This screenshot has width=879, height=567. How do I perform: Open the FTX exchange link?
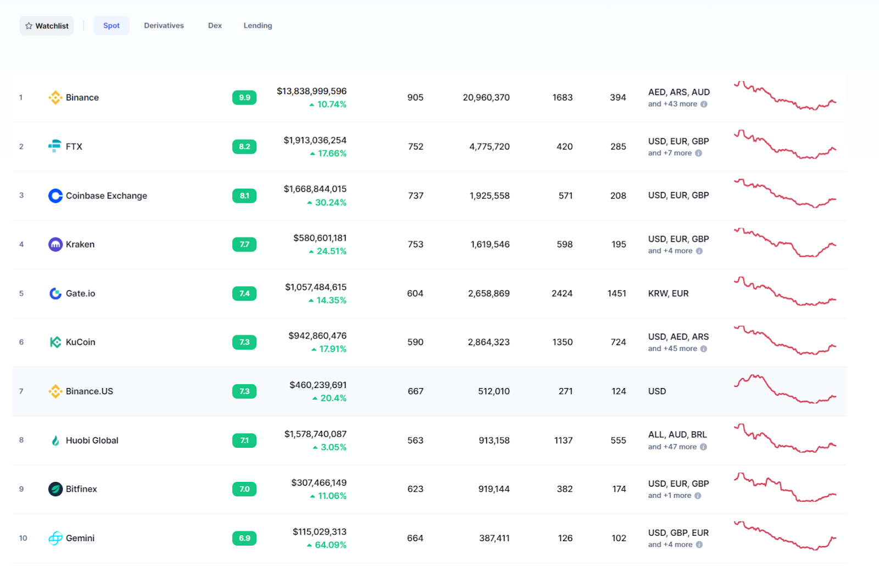click(74, 147)
